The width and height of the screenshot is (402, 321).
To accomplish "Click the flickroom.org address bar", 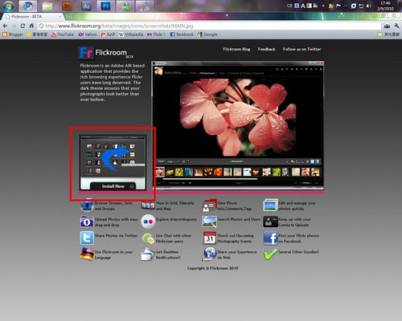I will click(x=209, y=26).
